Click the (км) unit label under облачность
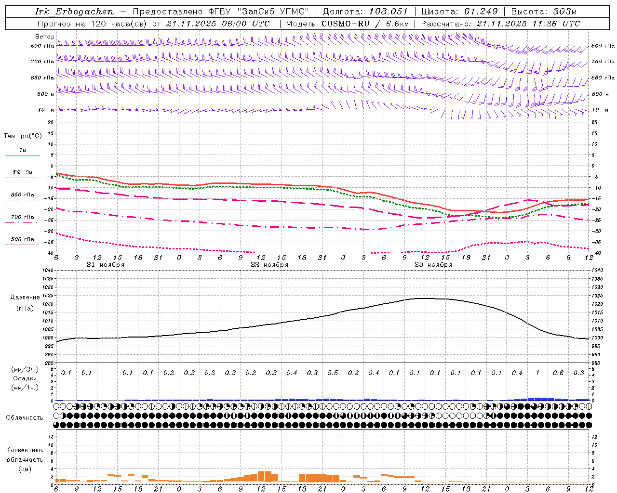This screenshot has width=617, height=493. [25, 469]
